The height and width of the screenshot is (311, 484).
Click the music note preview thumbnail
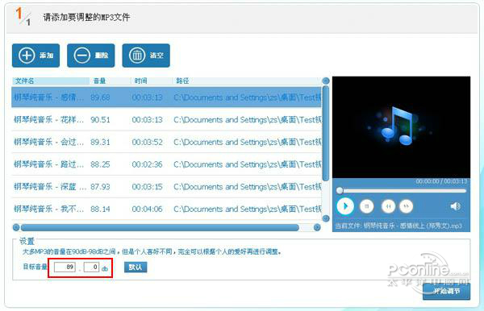click(x=401, y=127)
